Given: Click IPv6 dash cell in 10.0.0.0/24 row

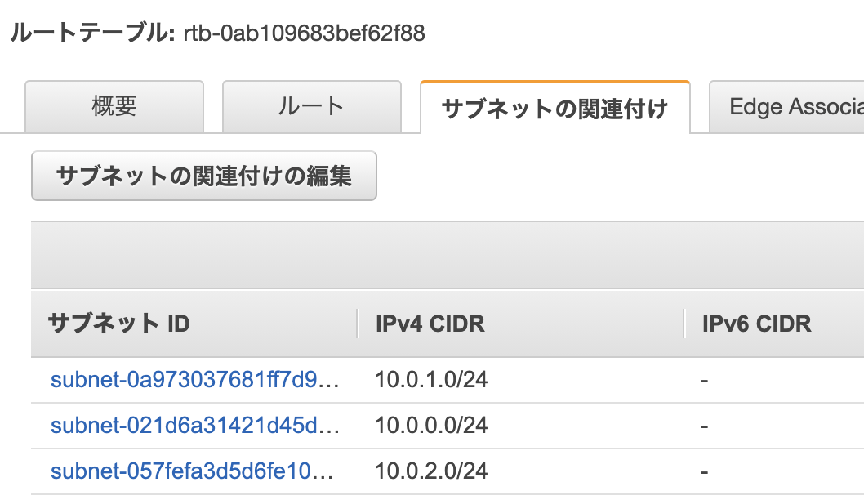Looking at the screenshot, I should [x=704, y=426].
